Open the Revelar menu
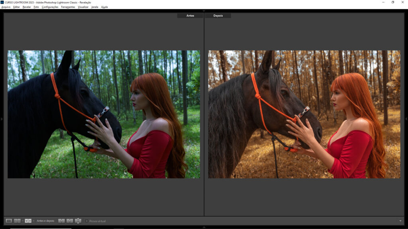 coord(27,7)
